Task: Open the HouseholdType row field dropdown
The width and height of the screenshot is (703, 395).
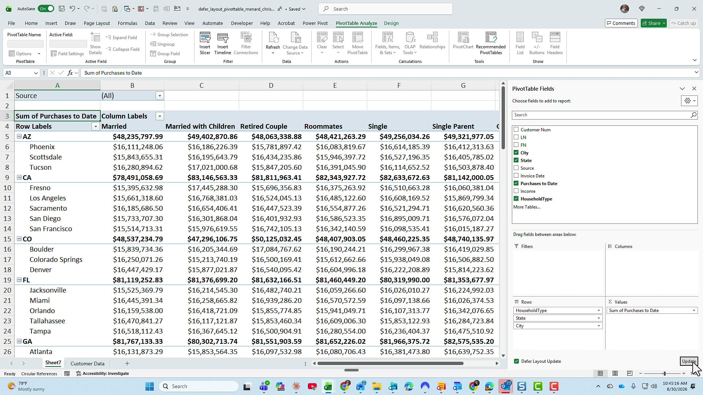Action: pos(599,311)
